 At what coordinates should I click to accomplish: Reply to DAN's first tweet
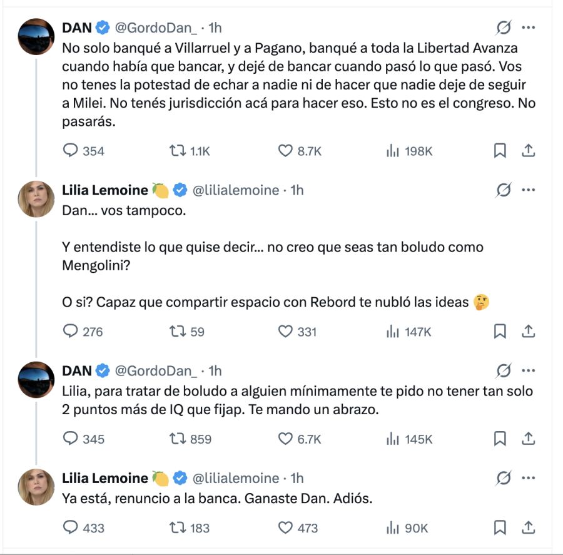71,151
